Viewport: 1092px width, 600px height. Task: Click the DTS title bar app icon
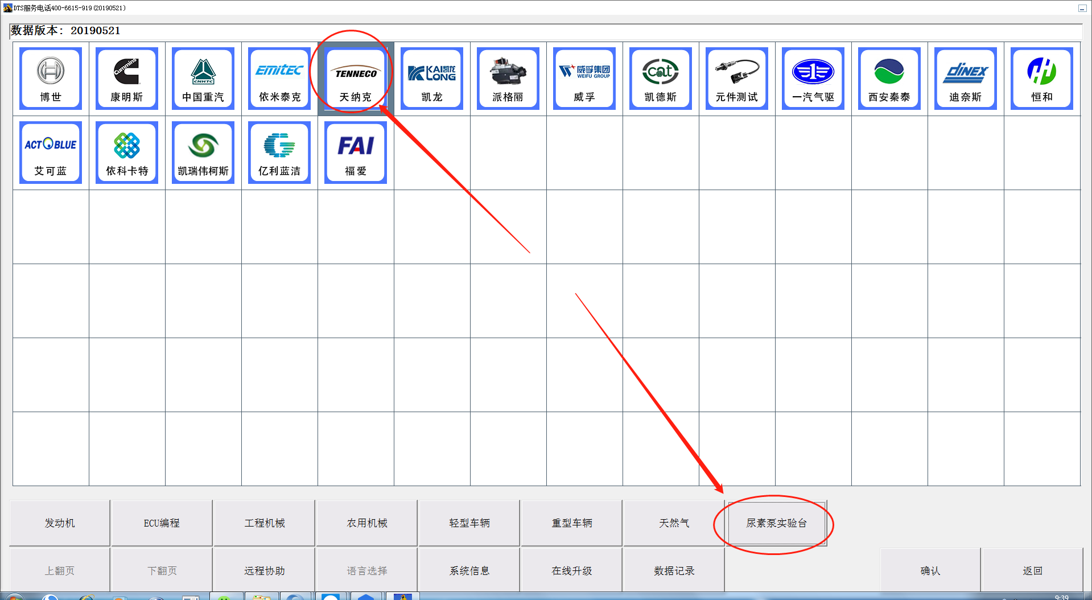point(7,8)
